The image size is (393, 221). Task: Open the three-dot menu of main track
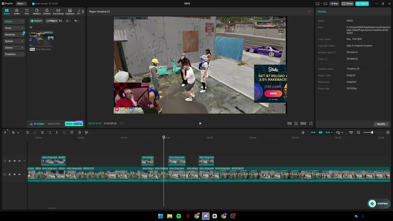[24, 174]
